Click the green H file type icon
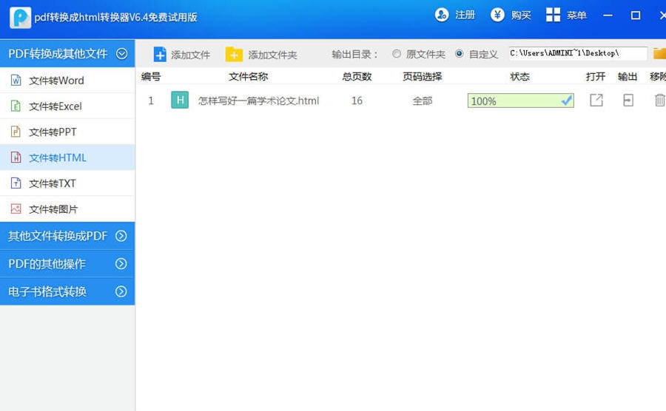This screenshot has height=411, width=666. 180,100
